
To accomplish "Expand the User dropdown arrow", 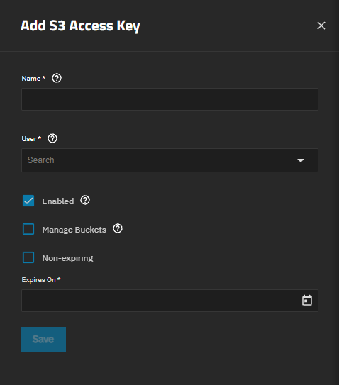I will pos(301,160).
